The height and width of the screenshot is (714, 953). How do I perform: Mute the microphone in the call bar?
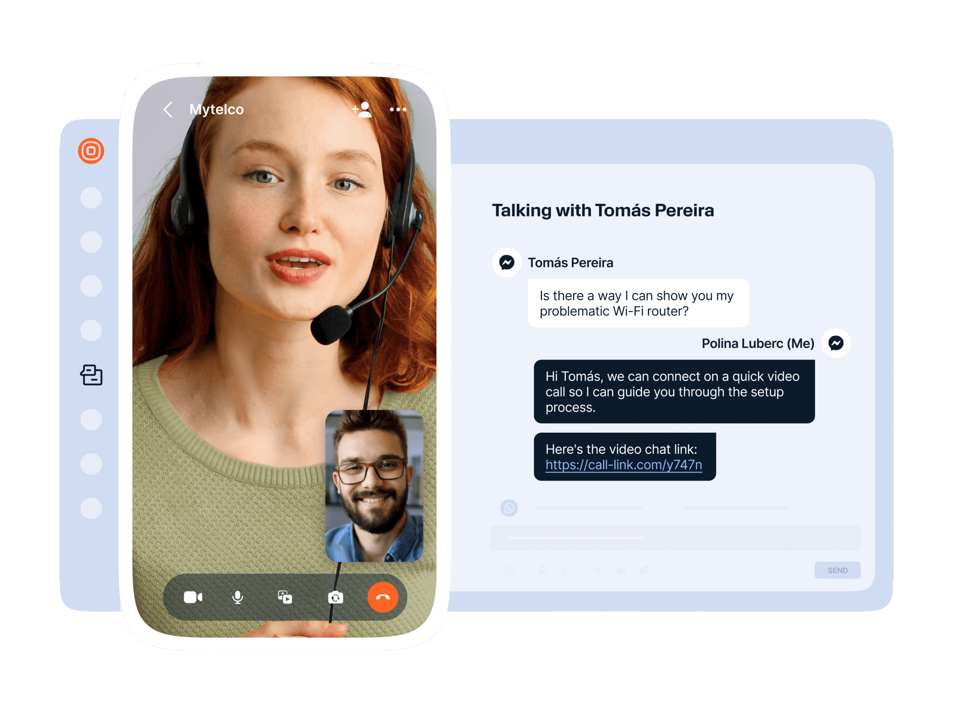[238, 597]
